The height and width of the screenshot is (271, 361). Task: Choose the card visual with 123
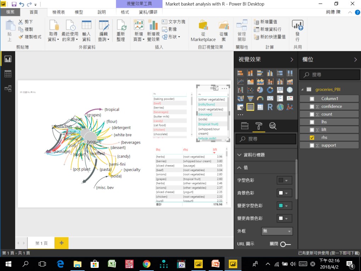[270, 98]
